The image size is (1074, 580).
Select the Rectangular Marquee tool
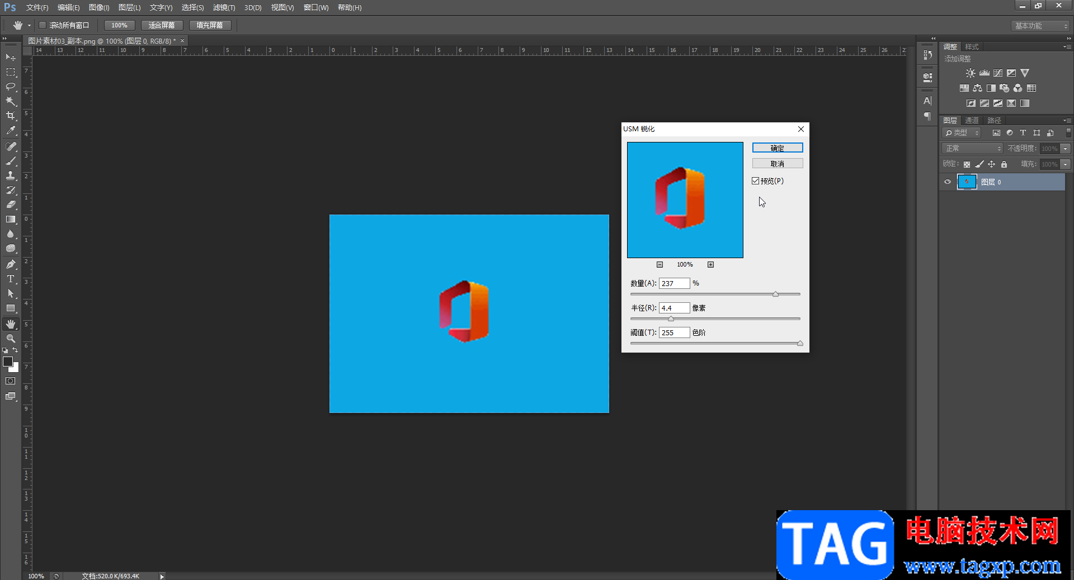[x=11, y=72]
